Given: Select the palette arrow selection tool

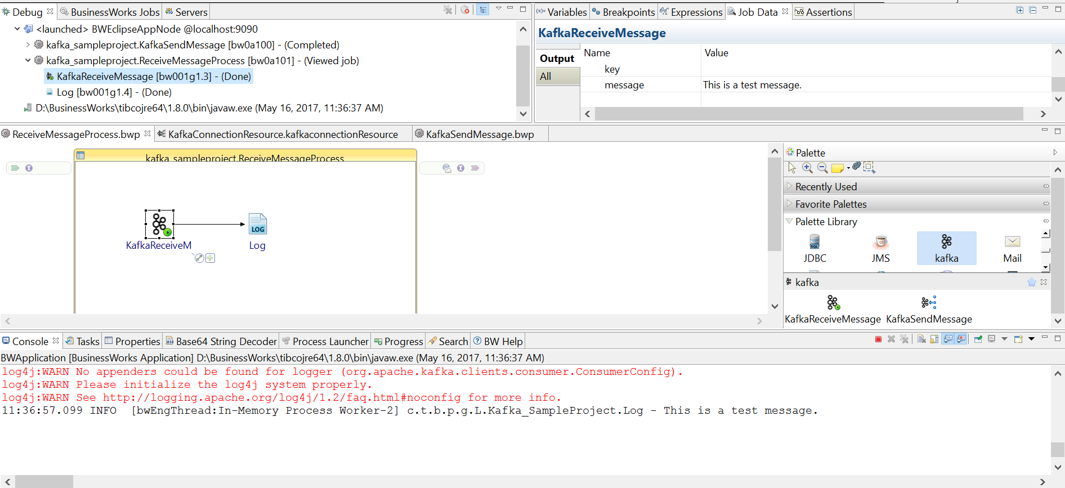Looking at the screenshot, I should click(793, 168).
